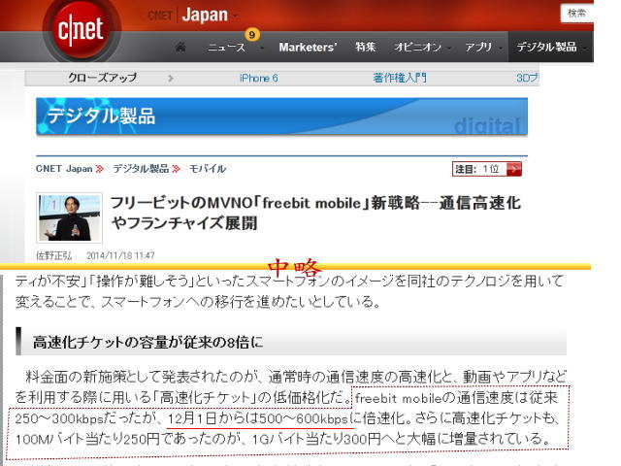Image resolution: width=621 pixels, height=466 pixels.
Task: Open the ニュース navigation menu
Action: point(229,47)
